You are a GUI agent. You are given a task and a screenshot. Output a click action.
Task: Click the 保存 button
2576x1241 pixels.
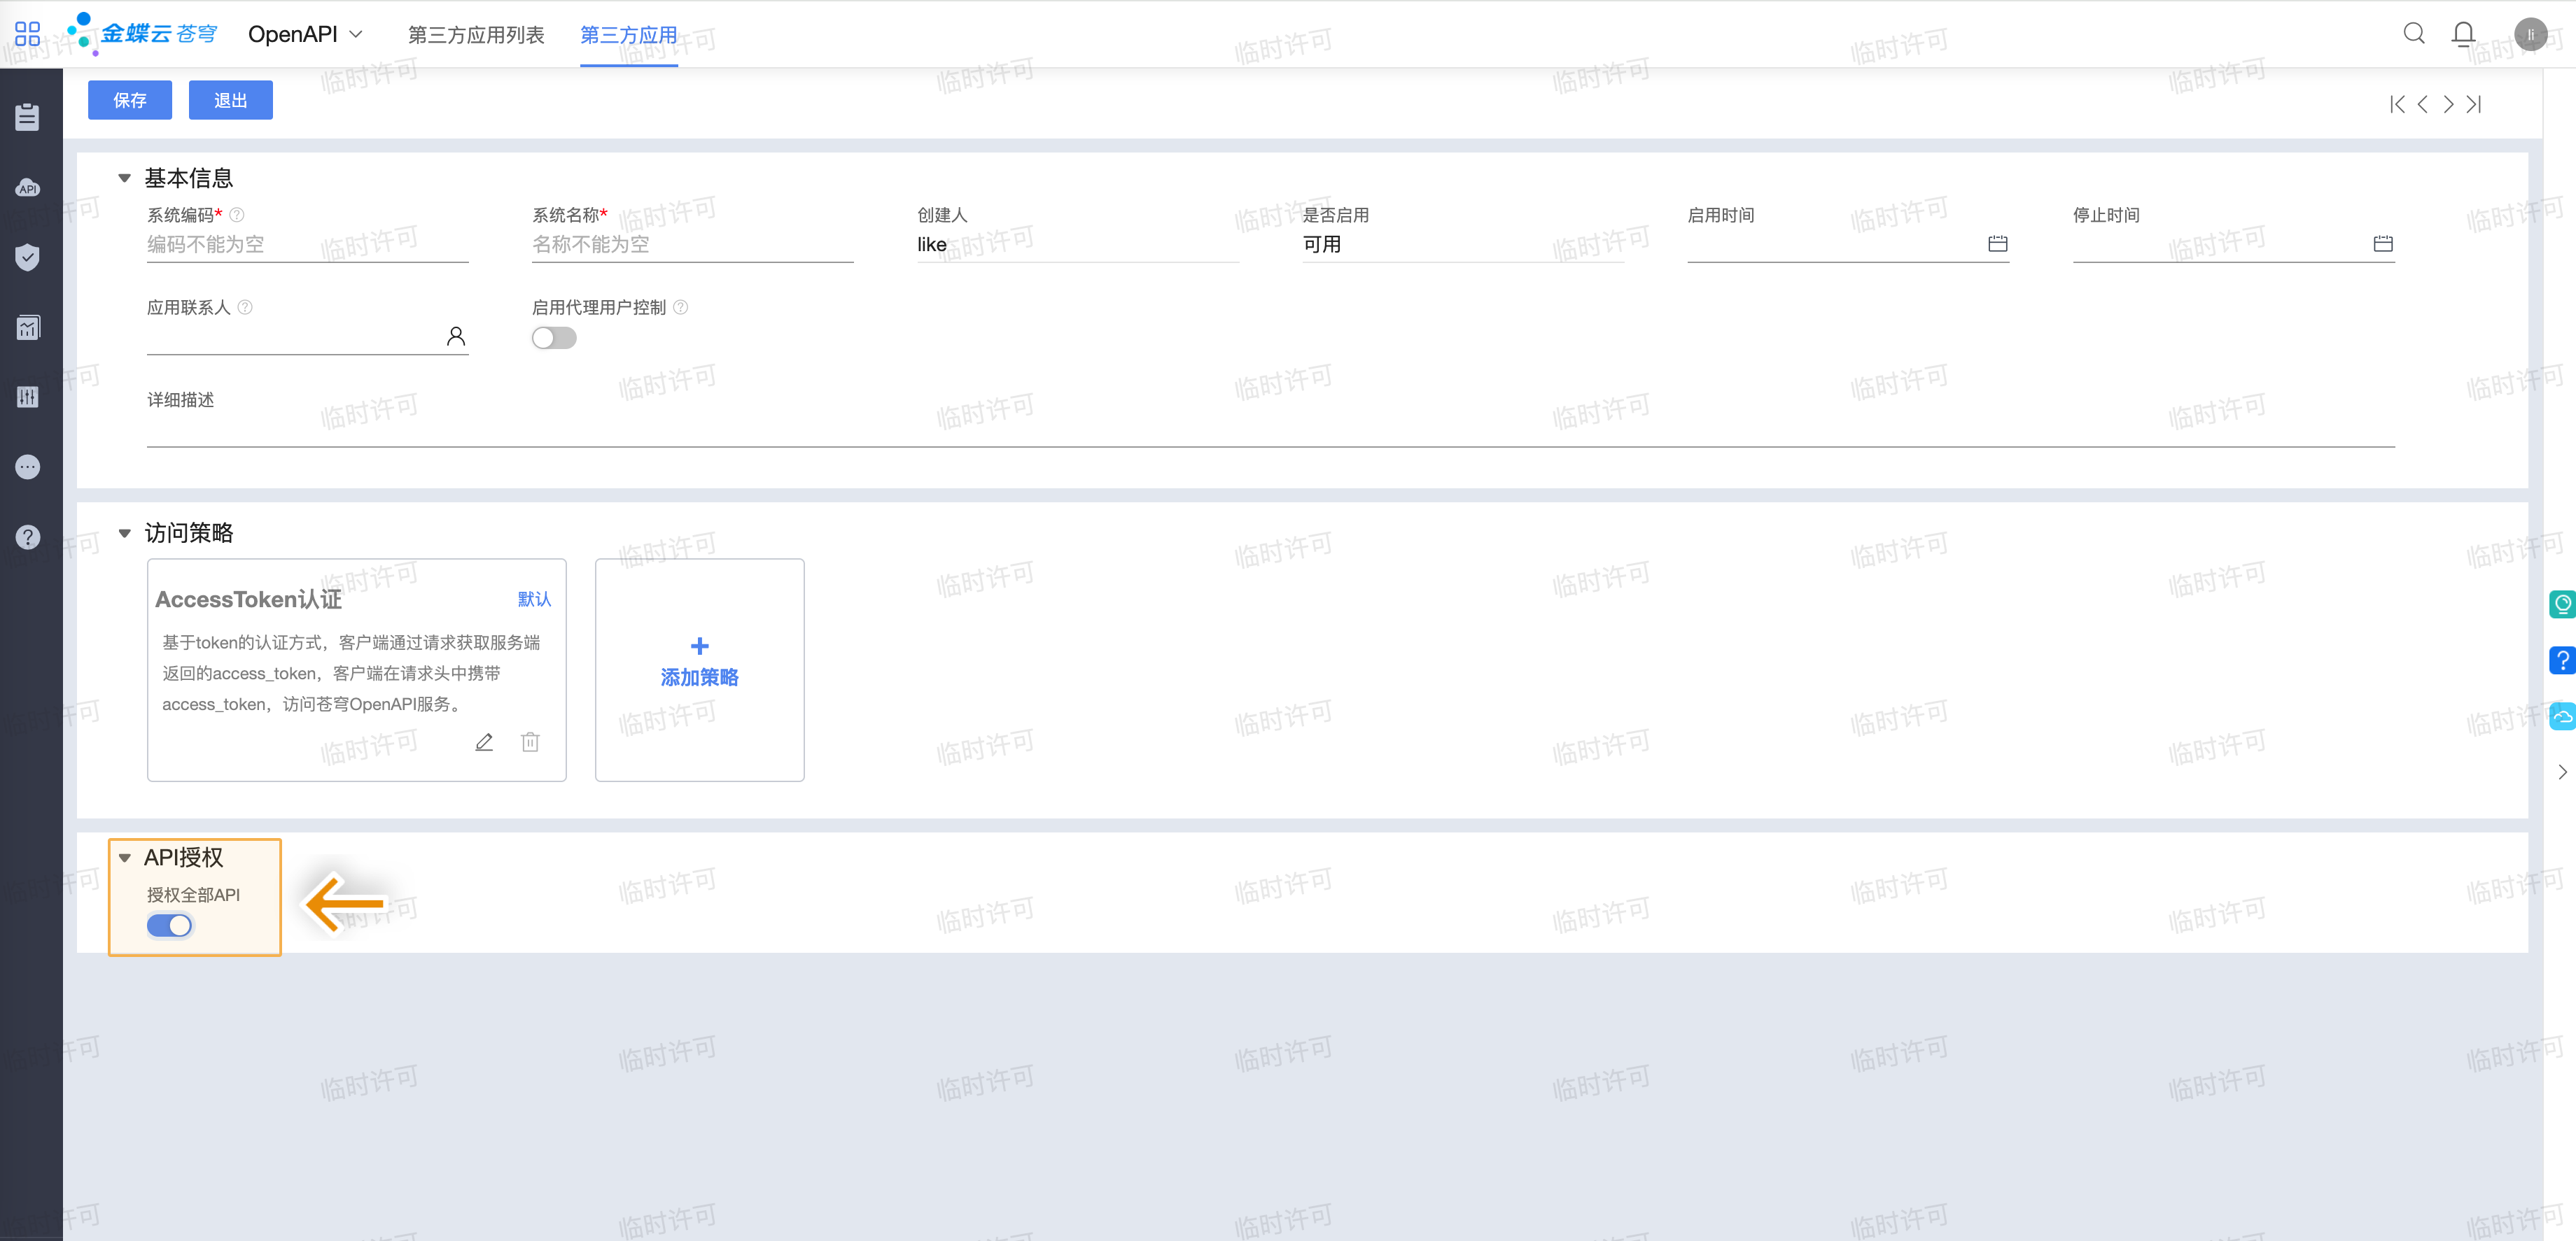click(x=130, y=100)
